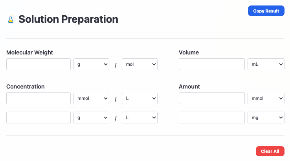Click the Amount input field in mg

click(x=211, y=117)
